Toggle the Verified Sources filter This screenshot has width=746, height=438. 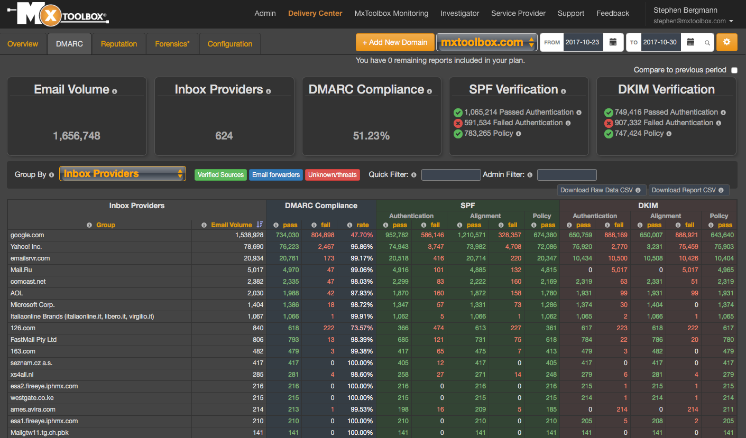pos(220,175)
